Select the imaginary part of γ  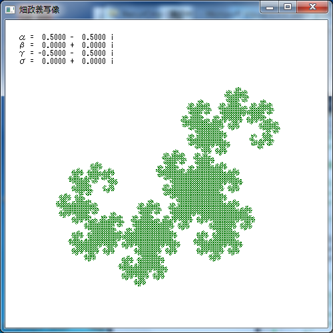click(94, 53)
